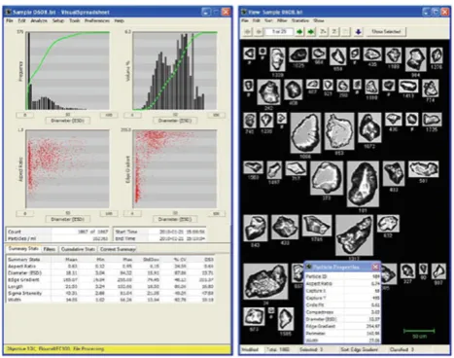
Task: Select particle thumbnail labeled 1785
Action: click(x=317, y=226)
